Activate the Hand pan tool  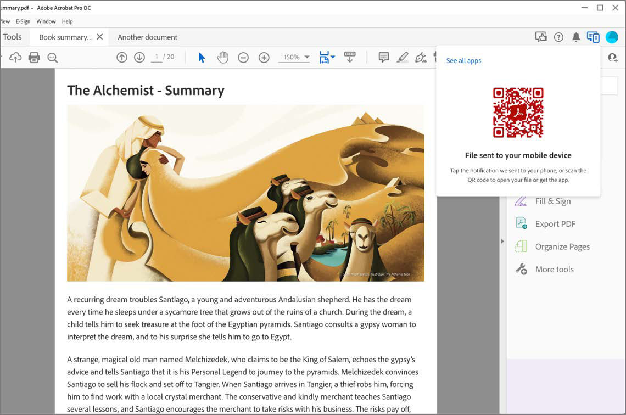pyautogui.click(x=222, y=58)
